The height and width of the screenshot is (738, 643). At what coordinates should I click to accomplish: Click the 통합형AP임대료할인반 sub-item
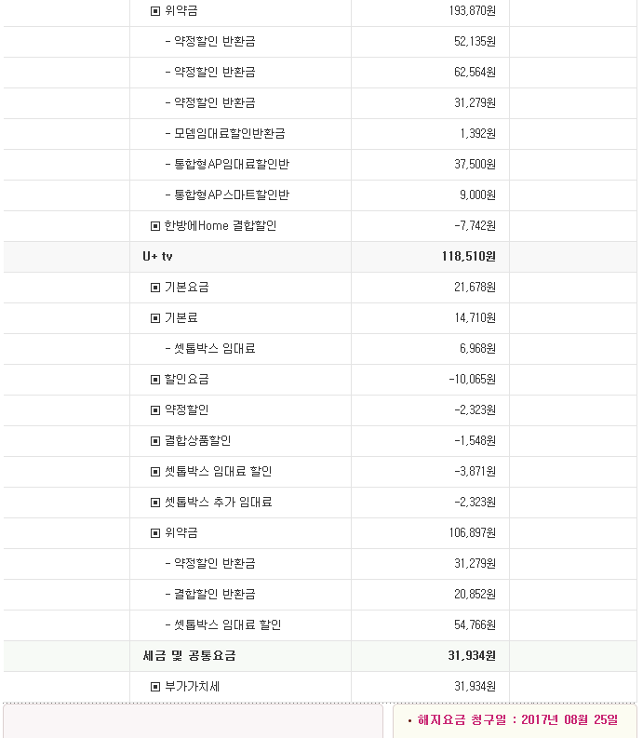tap(231, 165)
